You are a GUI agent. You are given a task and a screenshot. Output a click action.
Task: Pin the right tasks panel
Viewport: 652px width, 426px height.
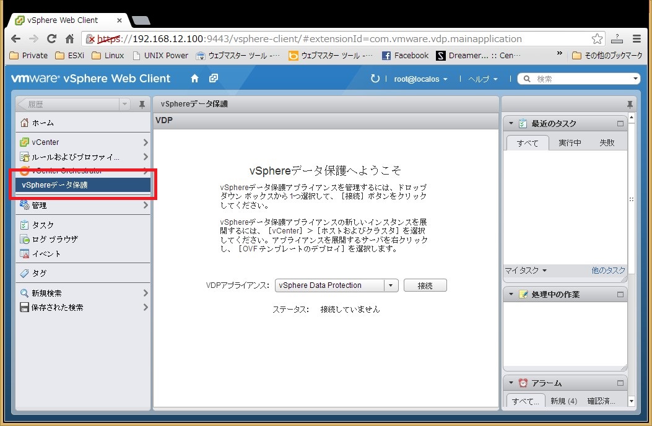(630, 104)
